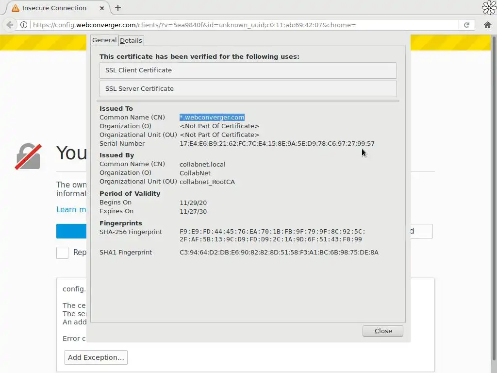This screenshot has width=497, height=373.
Task: Click the issuer name collabnet.local
Action: click(202, 165)
